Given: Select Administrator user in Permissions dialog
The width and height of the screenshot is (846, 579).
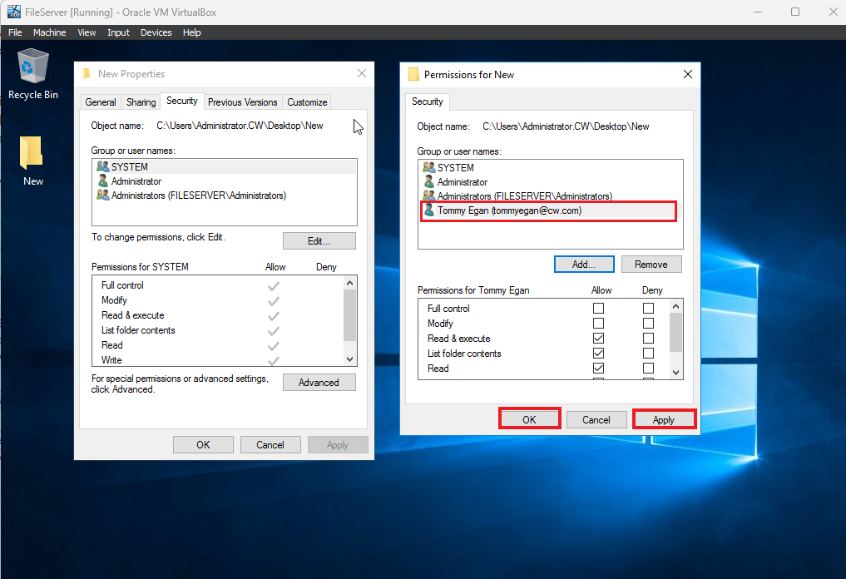Looking at the screenshot, I should coord(462,182).
